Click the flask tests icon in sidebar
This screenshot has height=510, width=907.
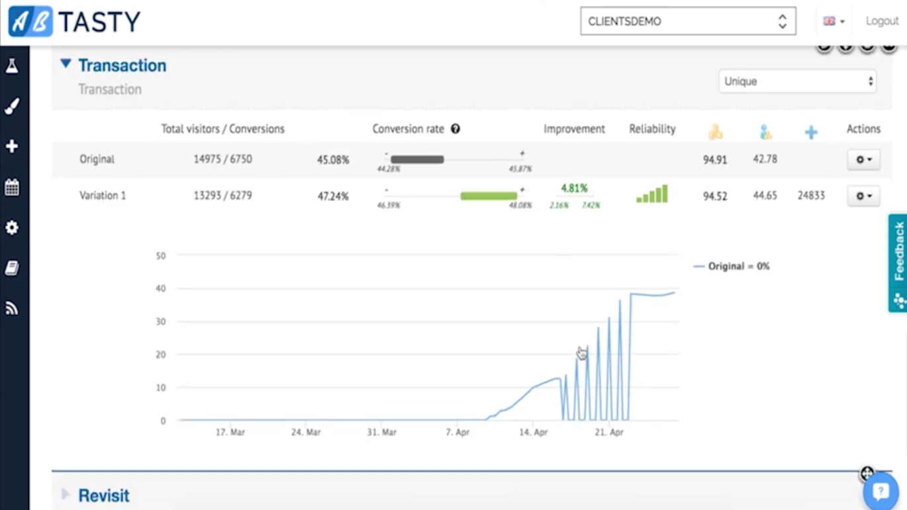pos(12,65)
